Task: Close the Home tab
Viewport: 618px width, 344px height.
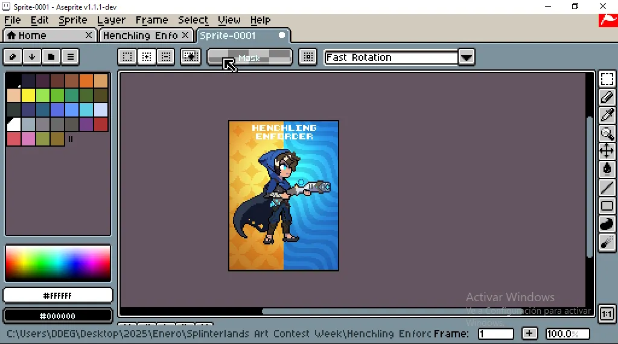Action: pos(89,35)
